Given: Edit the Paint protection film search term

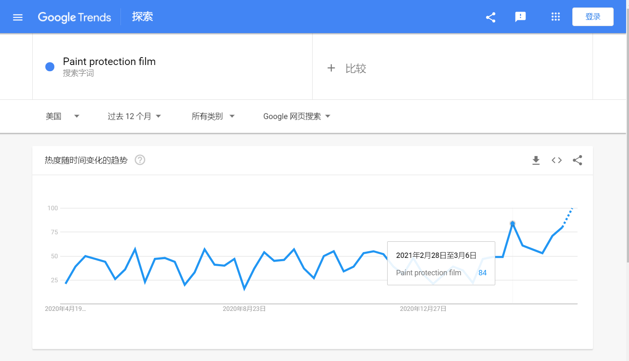Looking at the screenshot, I should coord(109,62).
